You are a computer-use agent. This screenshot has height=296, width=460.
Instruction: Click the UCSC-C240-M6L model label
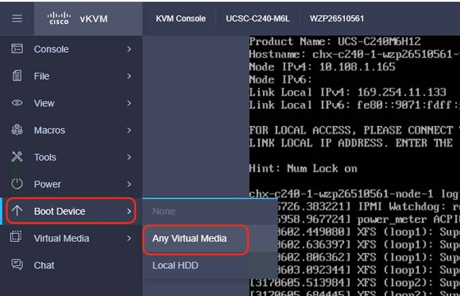point(257,18)
